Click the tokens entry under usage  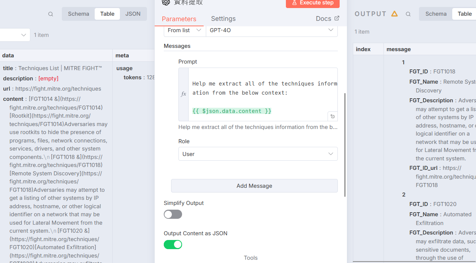(x=139, y=77)
